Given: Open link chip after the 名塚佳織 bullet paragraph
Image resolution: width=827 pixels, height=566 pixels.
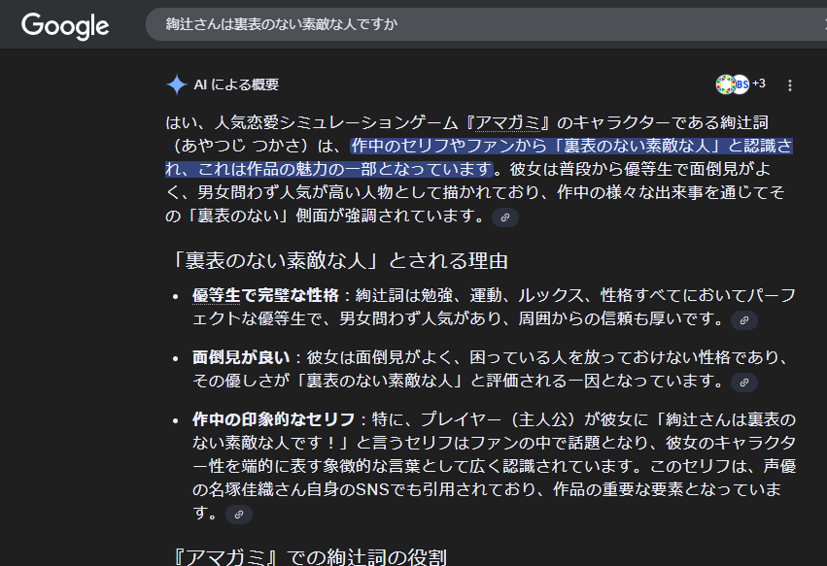Looking at the screenshot, I should (x=239, y=515).
